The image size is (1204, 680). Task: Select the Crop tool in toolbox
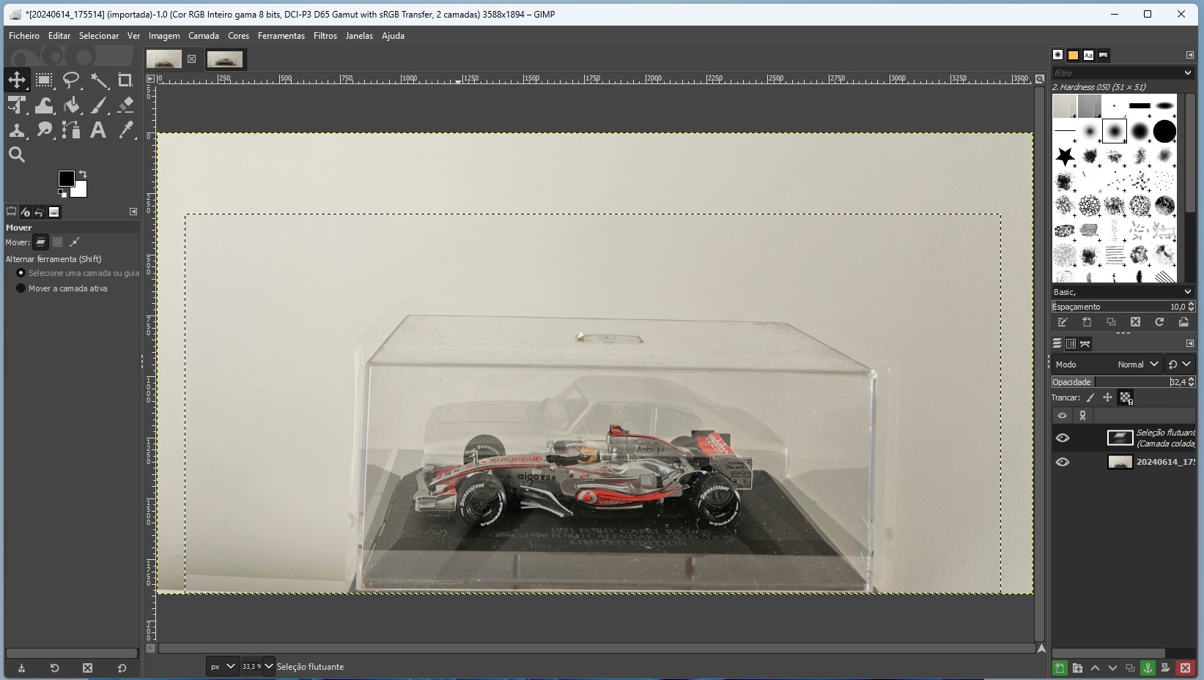tap(125, 81)
